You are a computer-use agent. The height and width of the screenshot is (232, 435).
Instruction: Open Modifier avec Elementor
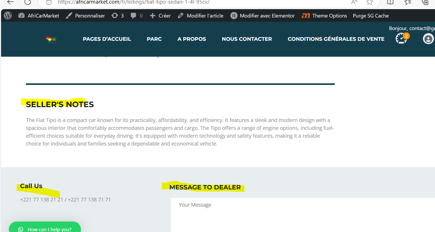(x=263, y=16)
